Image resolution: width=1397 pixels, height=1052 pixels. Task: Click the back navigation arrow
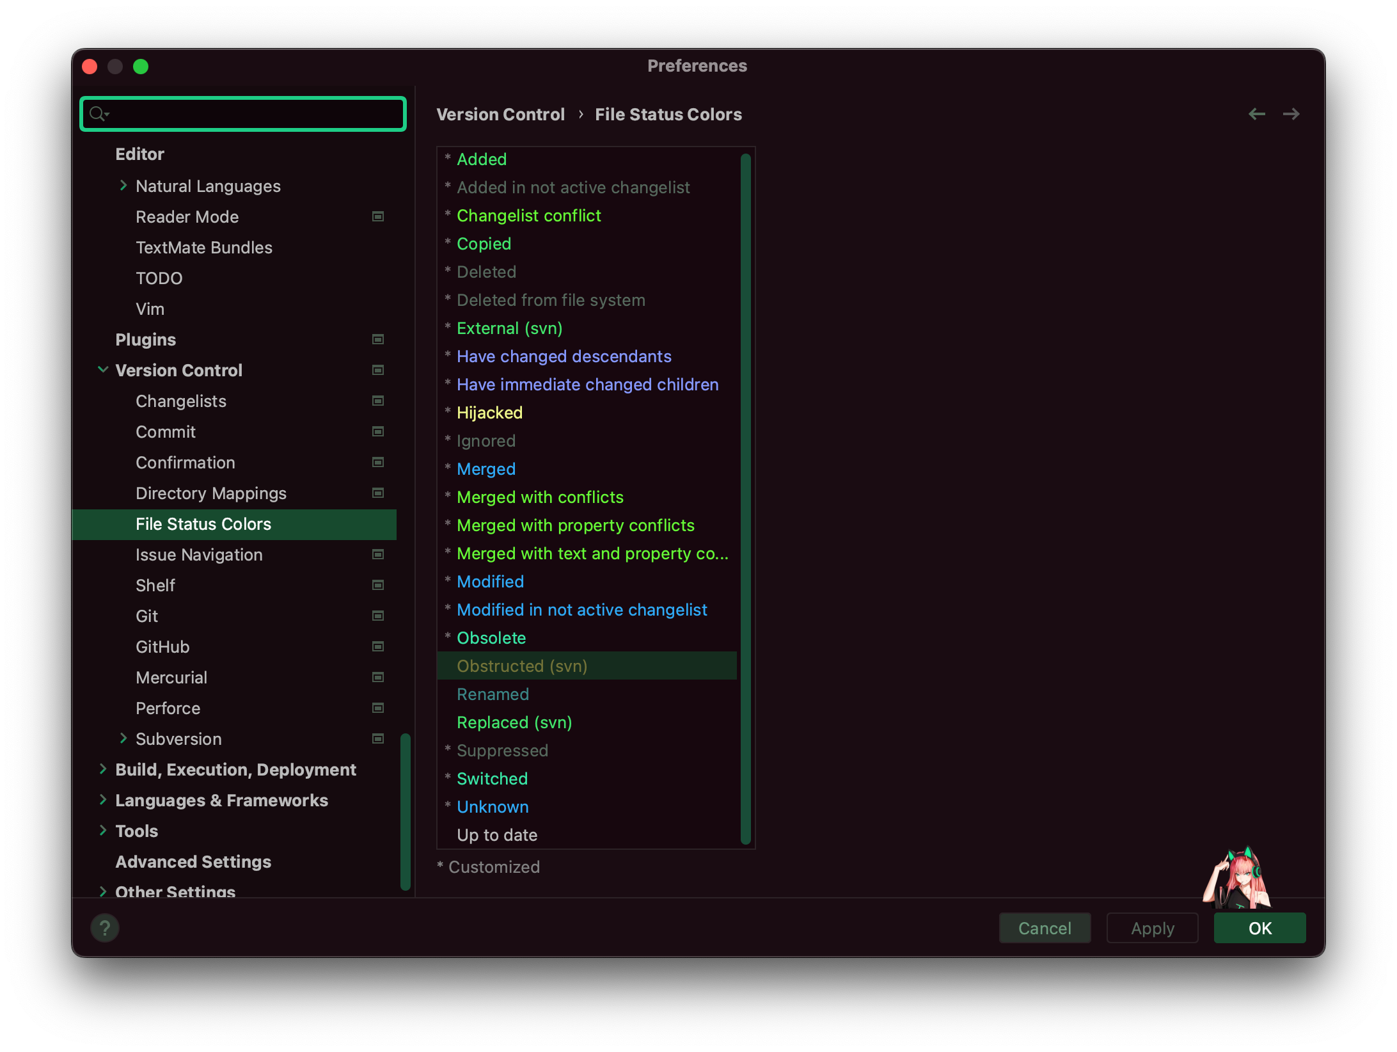pyautogui.click(x=1256, y=114)
